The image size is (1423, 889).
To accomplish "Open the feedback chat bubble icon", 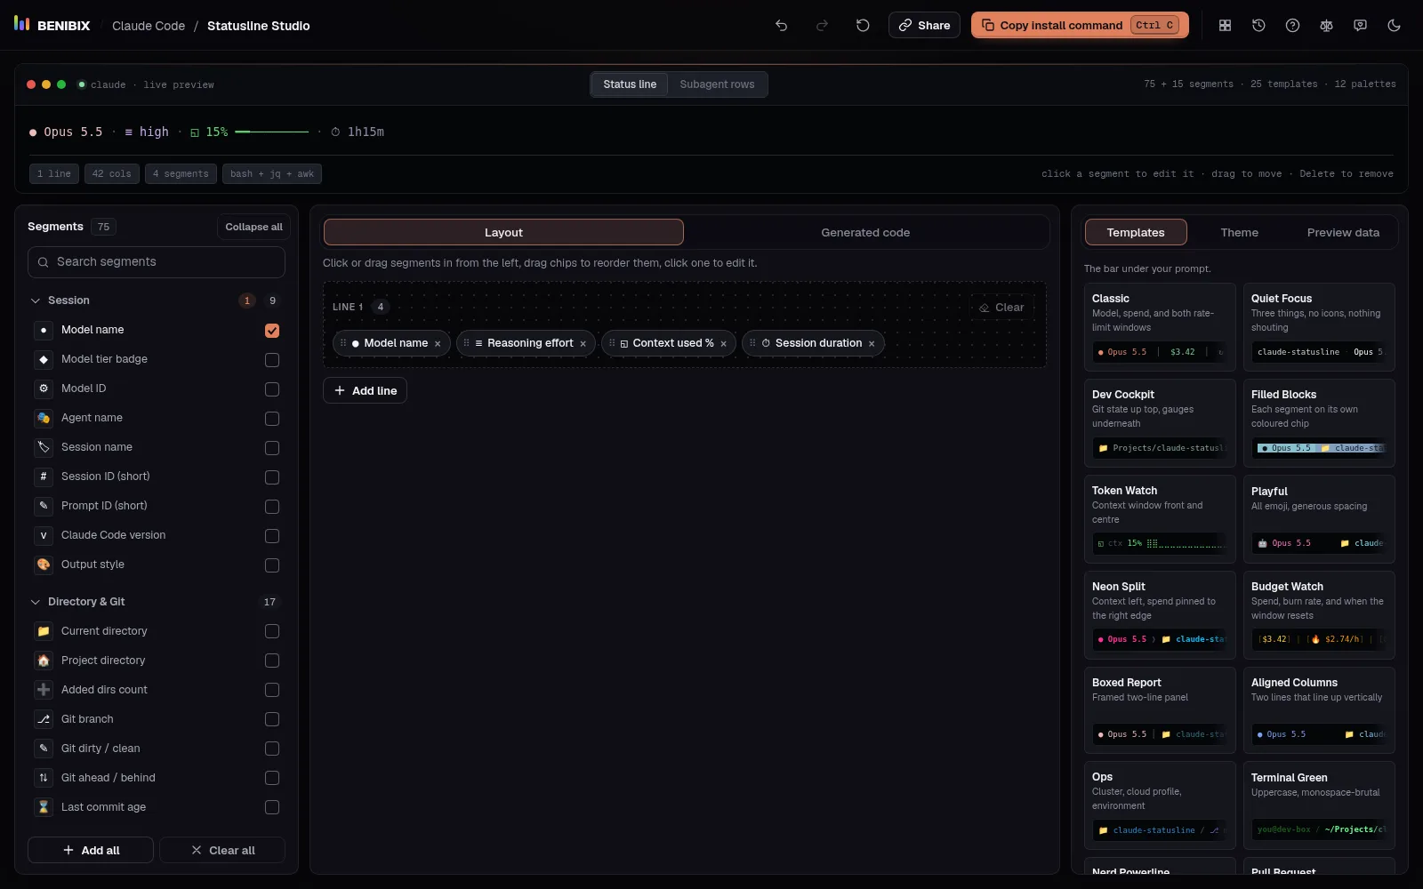I will 1360,26.
